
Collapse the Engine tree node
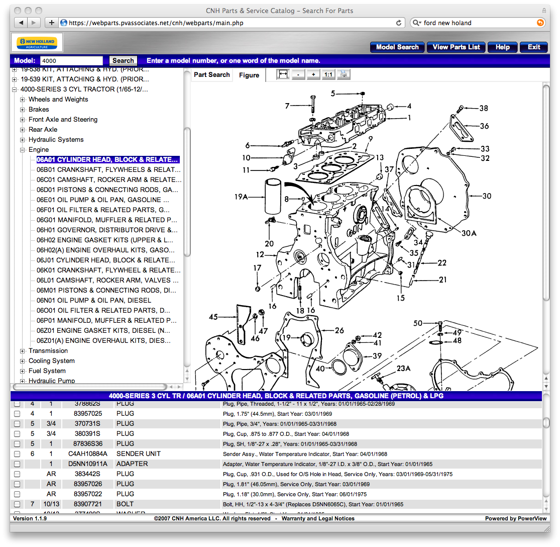coord(23,150)
